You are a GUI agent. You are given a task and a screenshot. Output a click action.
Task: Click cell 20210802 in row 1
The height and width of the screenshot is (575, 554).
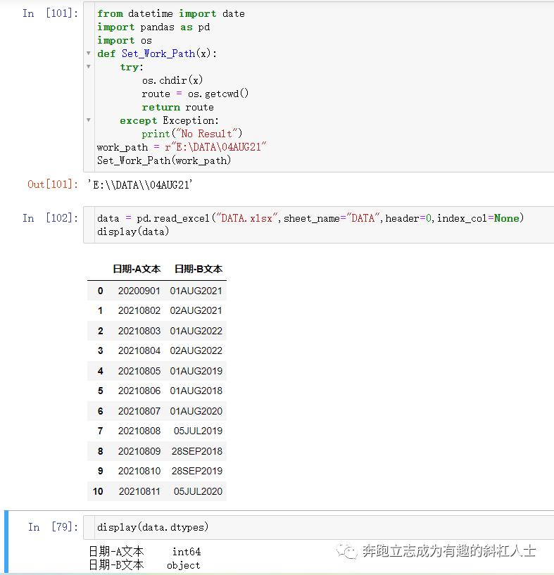(x=139, y=310)
